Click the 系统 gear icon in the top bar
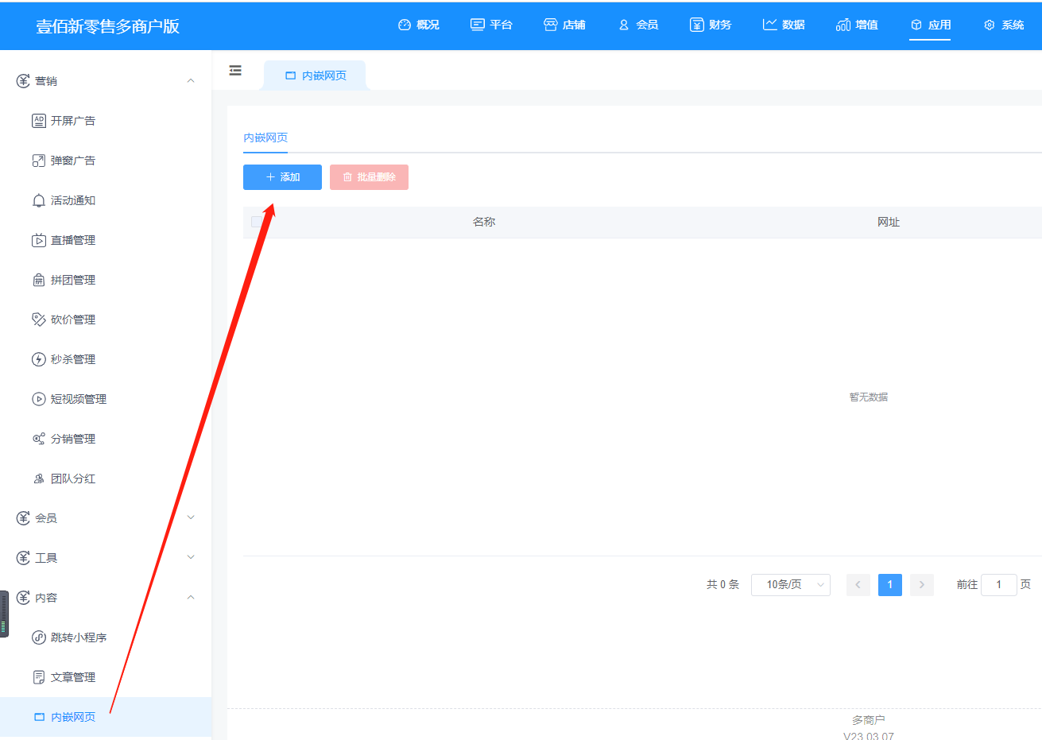This screenshot has height=740, width=1042. pyautogui.click(x=990, y=25)
